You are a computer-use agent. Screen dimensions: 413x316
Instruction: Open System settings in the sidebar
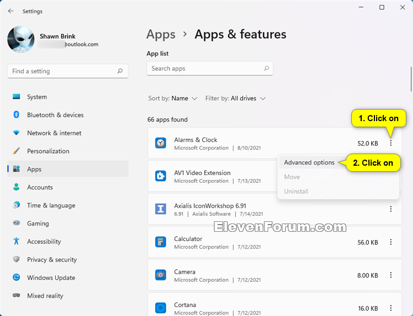click(68, 97)
